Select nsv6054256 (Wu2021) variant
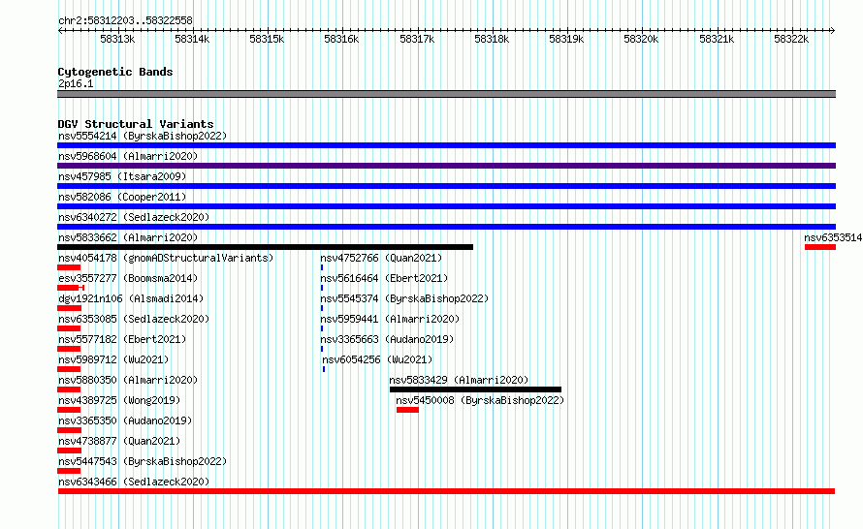 pos(377,359)
